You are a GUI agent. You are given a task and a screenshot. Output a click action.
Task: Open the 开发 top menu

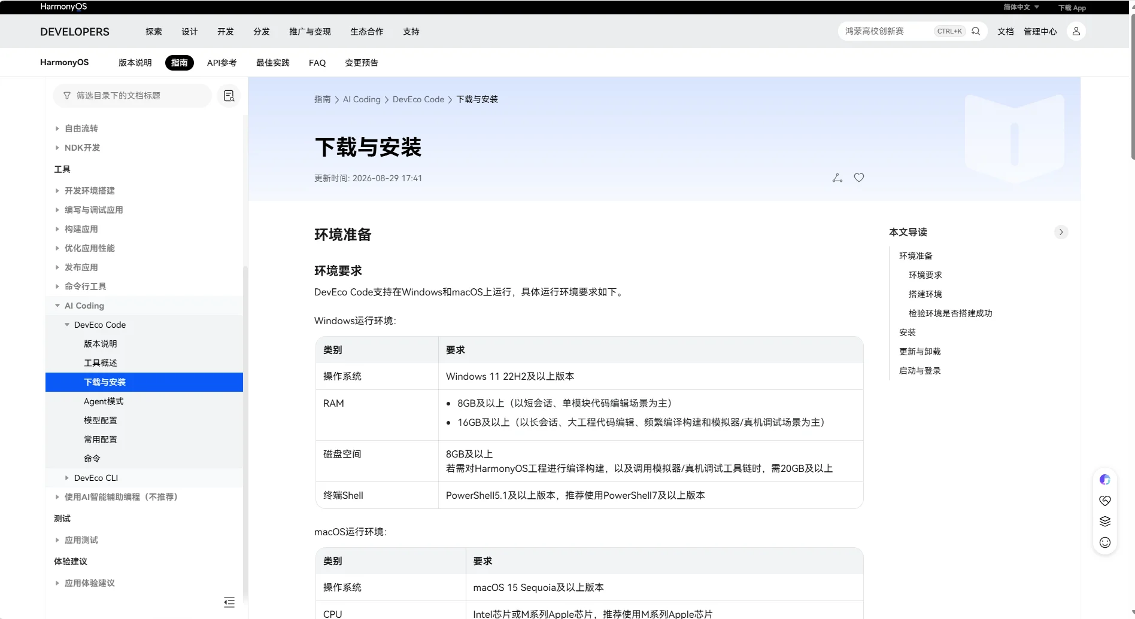point(226,32)
